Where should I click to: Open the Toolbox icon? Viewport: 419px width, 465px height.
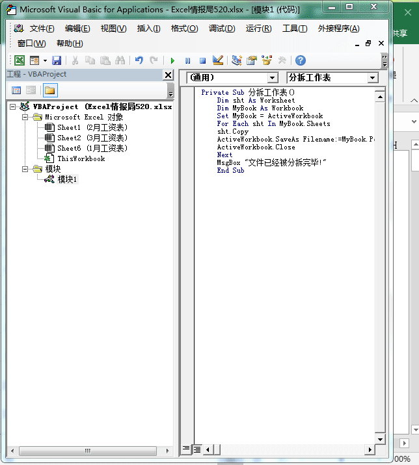point(282,60)
